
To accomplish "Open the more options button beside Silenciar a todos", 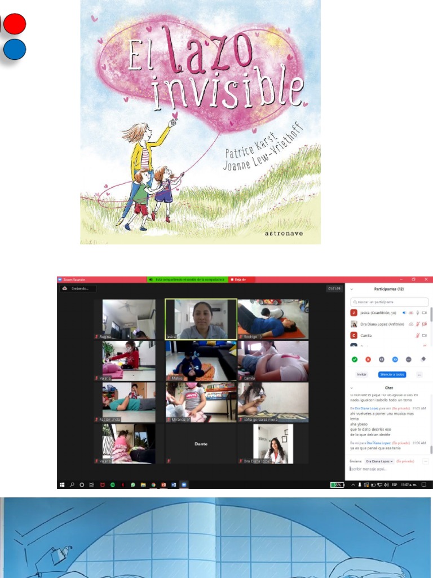I will click(419, 375).
